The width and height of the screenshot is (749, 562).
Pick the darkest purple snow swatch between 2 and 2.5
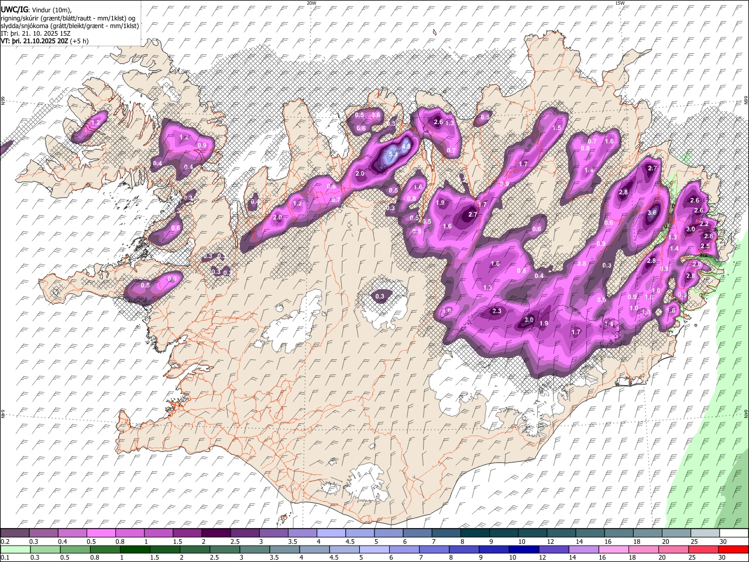tap(215, 533)
